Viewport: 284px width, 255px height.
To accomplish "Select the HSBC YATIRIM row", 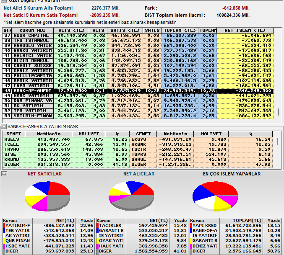I will coord(138,96).
